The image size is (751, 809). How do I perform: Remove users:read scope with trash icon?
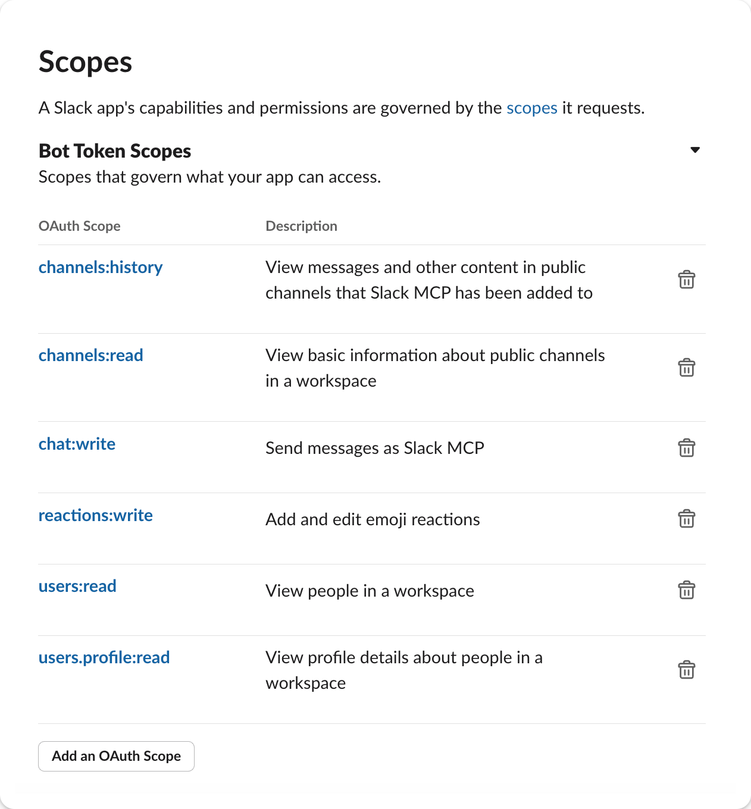click(686, 591)
